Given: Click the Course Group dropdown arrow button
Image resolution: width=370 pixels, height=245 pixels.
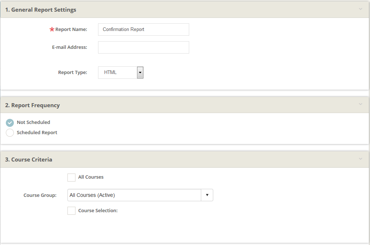Looking at the screenshot, I should click(207, 195).
